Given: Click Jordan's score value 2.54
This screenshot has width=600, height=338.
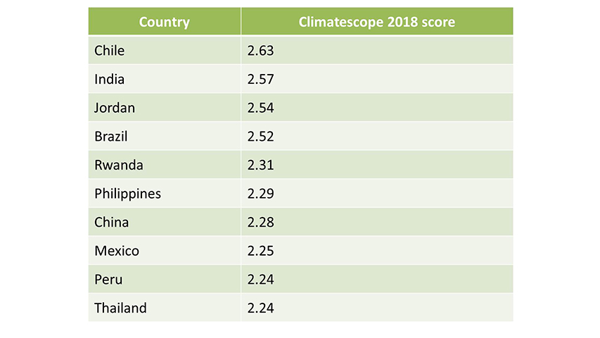Looking at the screenshot, I should point(260,108).
